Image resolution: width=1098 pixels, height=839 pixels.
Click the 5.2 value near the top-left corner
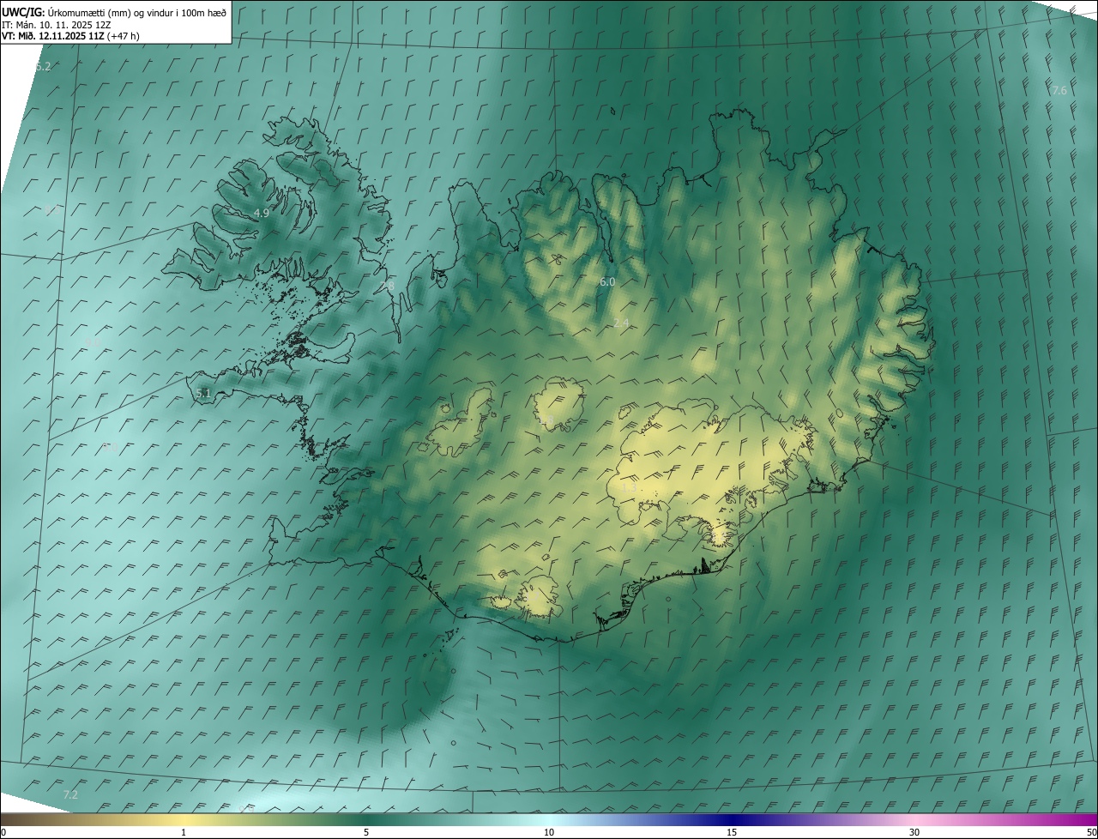tap(43, 66)
